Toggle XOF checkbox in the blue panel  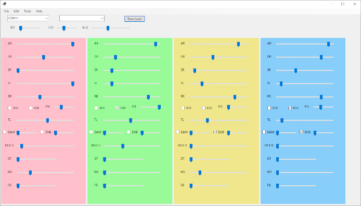(x=269, y=108)
